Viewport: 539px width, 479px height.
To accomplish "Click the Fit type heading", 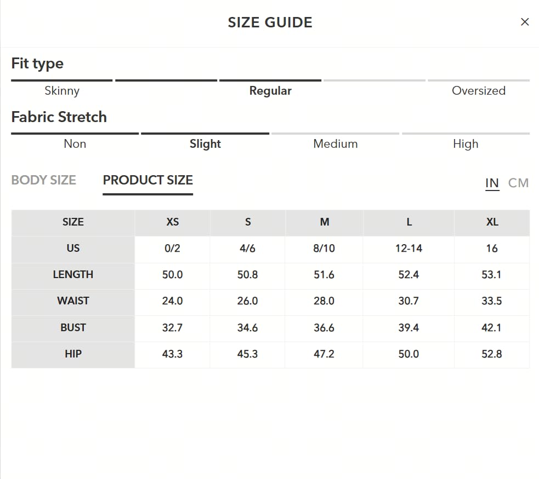I will pyautogui.click(x=37, y=64).
